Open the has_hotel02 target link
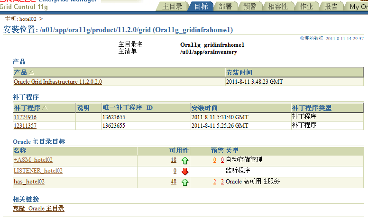Viewport: 368px width, 218px height. (29, 182)
